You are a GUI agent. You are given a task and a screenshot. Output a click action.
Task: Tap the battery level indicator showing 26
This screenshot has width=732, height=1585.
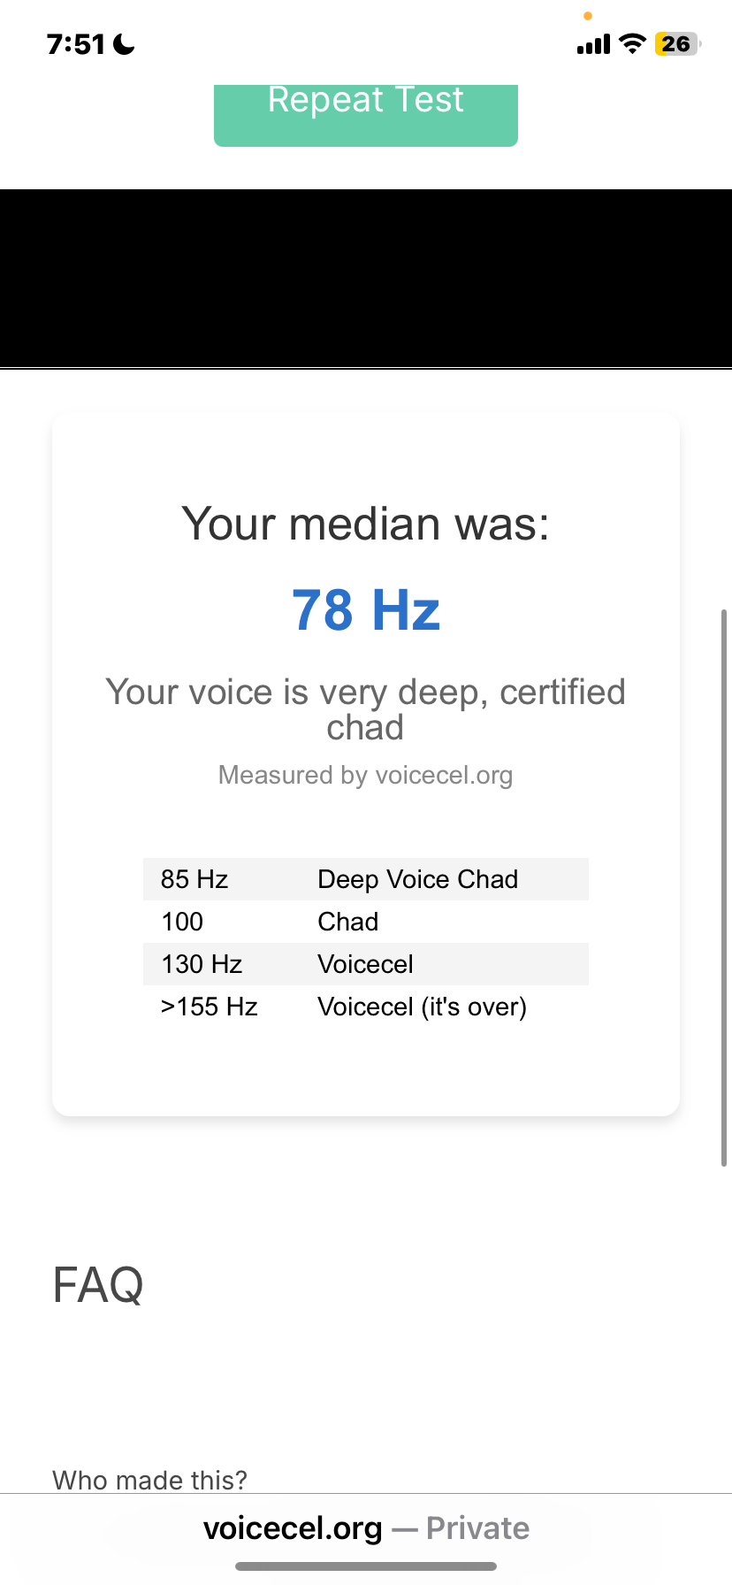click(x=677, y=43)
